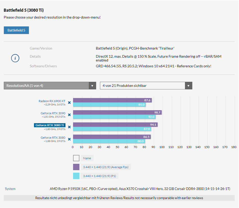Click the Name legend label

[x=87, y=158]
